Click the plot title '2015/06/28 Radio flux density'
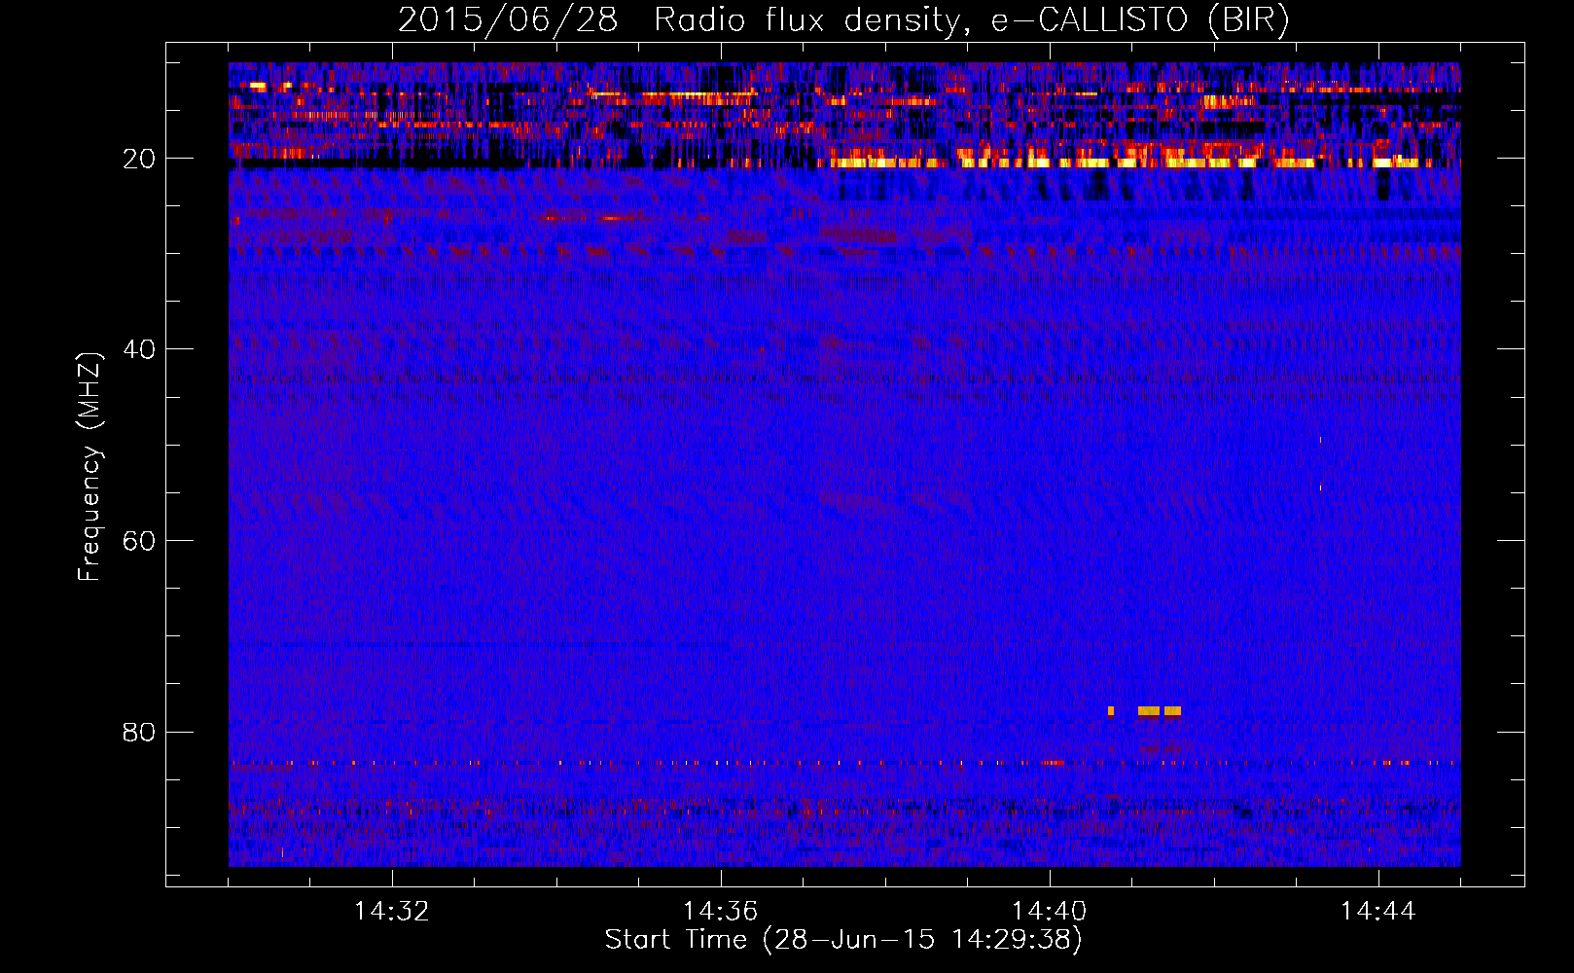This screenshot has width=1574, height=973. click(x=678, y=19)
